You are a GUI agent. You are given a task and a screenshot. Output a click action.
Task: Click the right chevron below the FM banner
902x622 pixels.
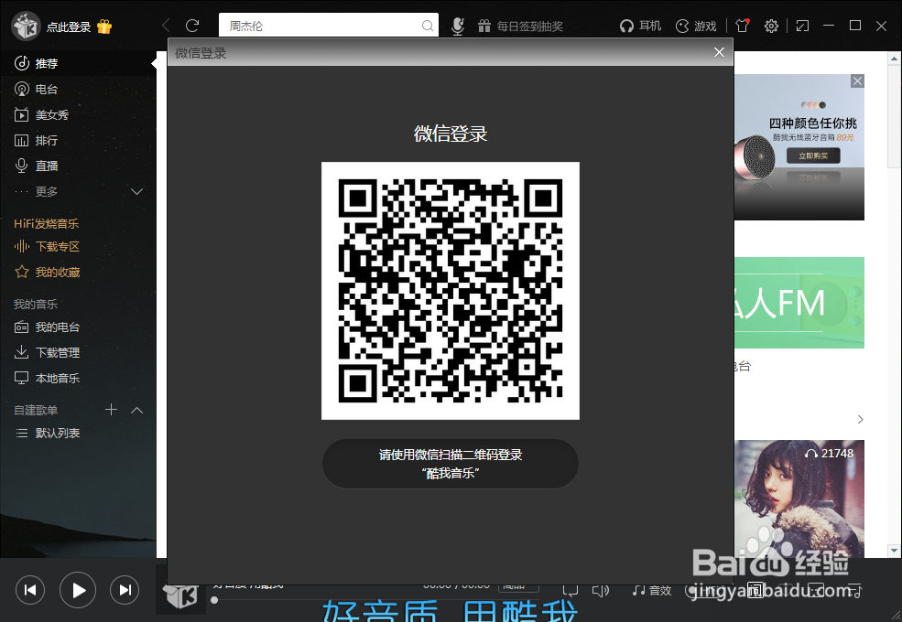(861, 419)
